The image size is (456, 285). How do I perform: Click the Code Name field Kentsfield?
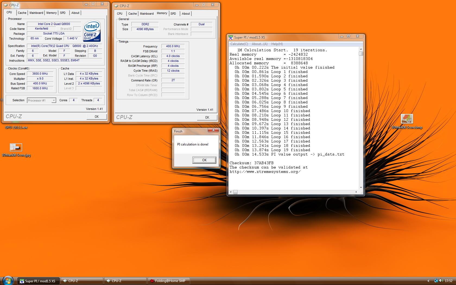(x=42, y=28)
